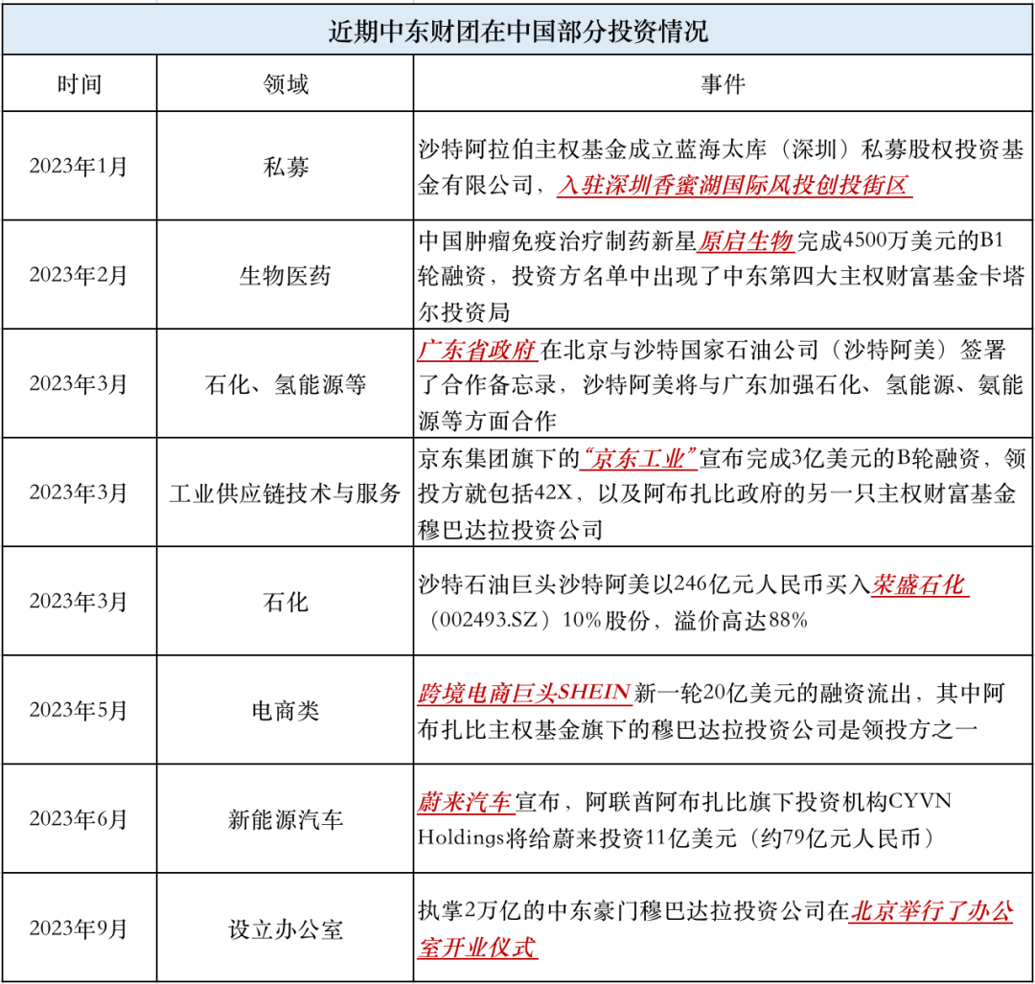Select the 工业供应链技术与服务 field cell
Viewport: 1035px width, 984px height.
pyautogui.click(x=286, y=493)
